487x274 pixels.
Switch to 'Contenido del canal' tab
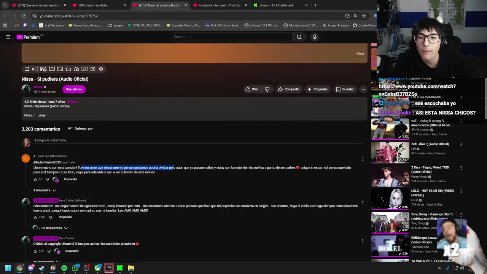point(220,5)
